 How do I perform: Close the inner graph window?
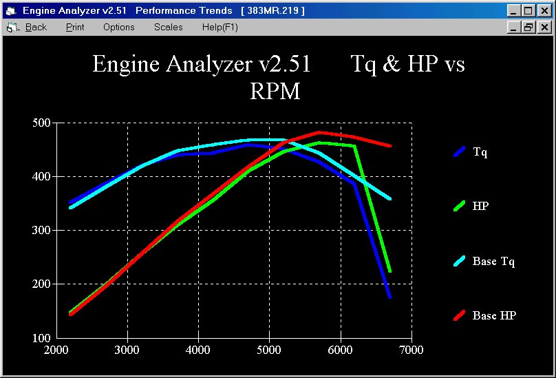(544, 28)
